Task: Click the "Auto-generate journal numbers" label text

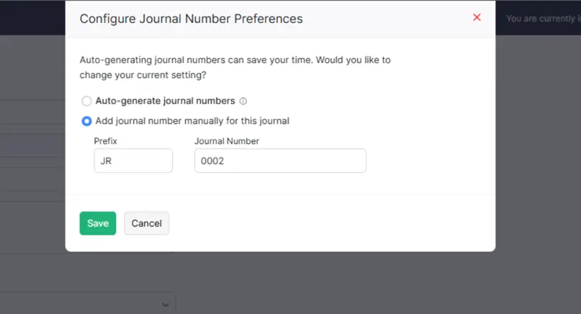Action: point(165,100)
